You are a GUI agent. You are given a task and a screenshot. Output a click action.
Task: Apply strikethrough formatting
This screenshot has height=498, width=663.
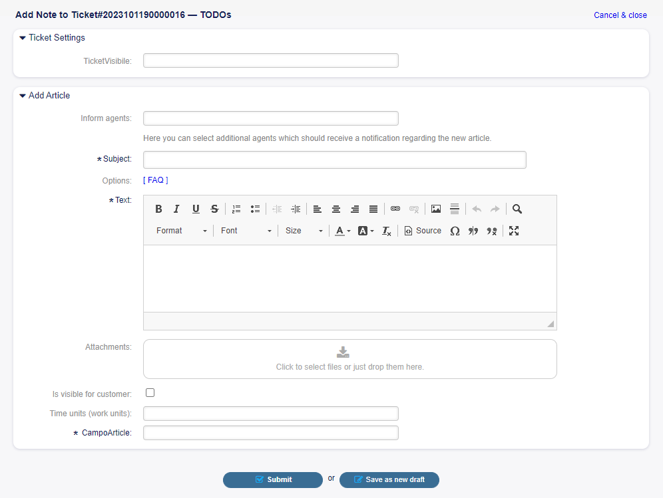point(214,209)
